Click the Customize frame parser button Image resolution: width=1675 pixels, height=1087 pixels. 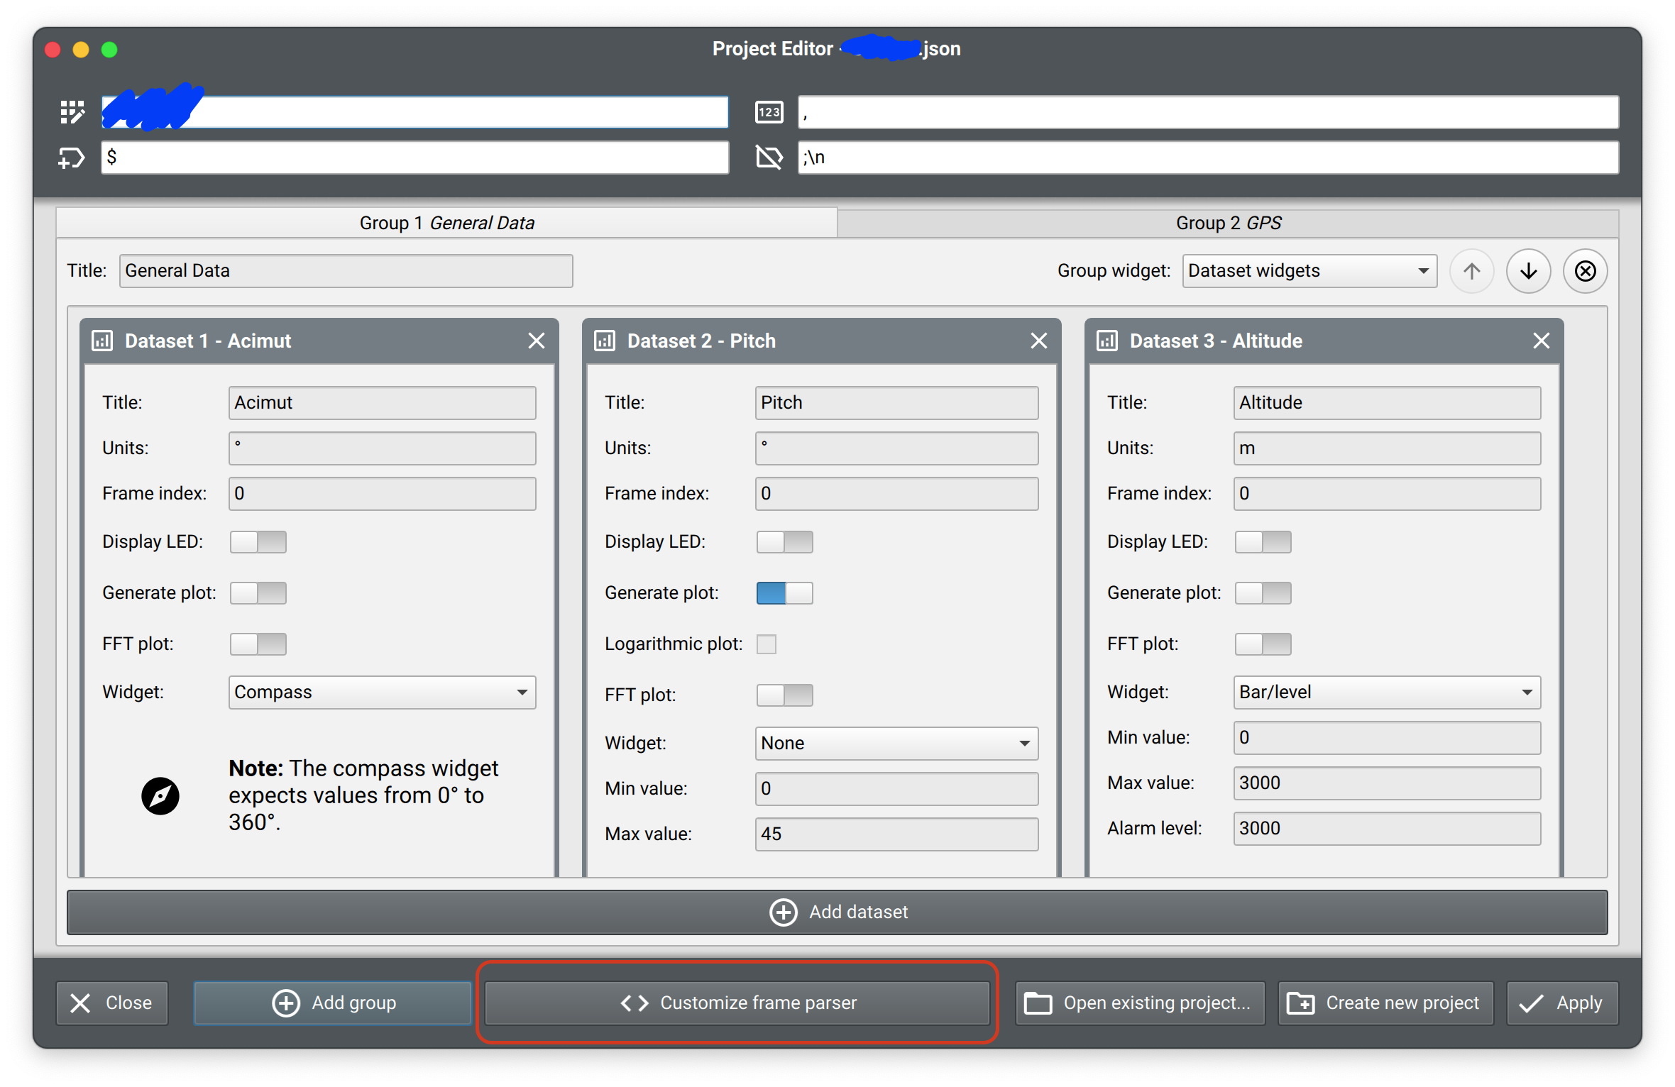click(x=737, y=1003)
